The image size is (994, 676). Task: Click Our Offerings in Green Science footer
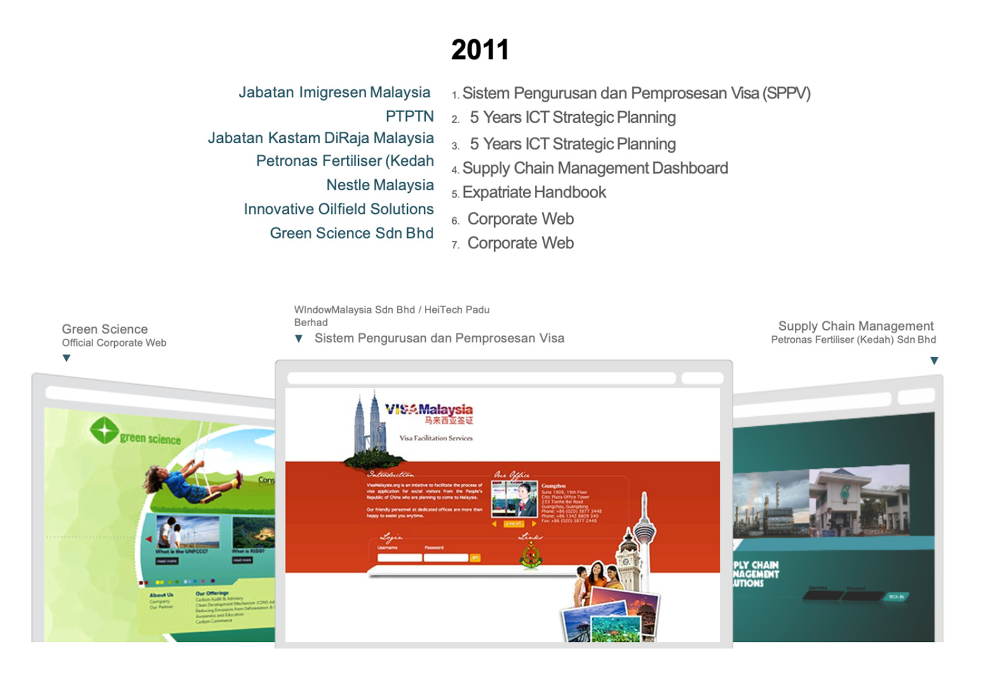pyautogui.click(x=212, y=594)
